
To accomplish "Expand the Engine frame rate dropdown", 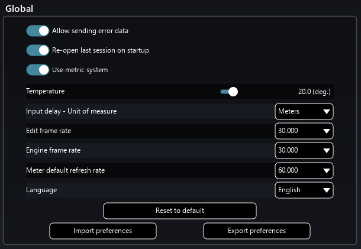I will pos(304,151).
